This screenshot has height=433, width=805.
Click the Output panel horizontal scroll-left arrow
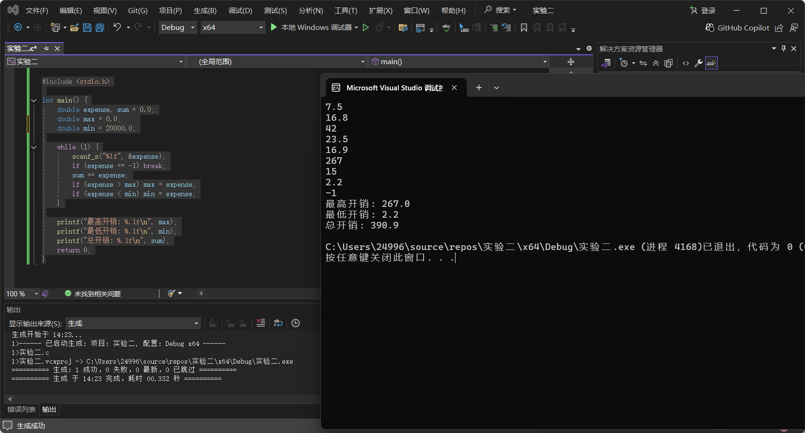coord(9,399)
